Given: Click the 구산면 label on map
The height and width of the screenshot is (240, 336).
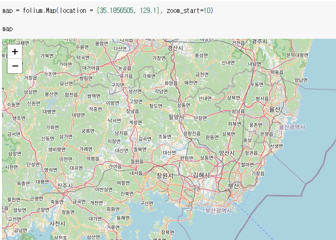Looking at the screenshot, I should 146,203.
